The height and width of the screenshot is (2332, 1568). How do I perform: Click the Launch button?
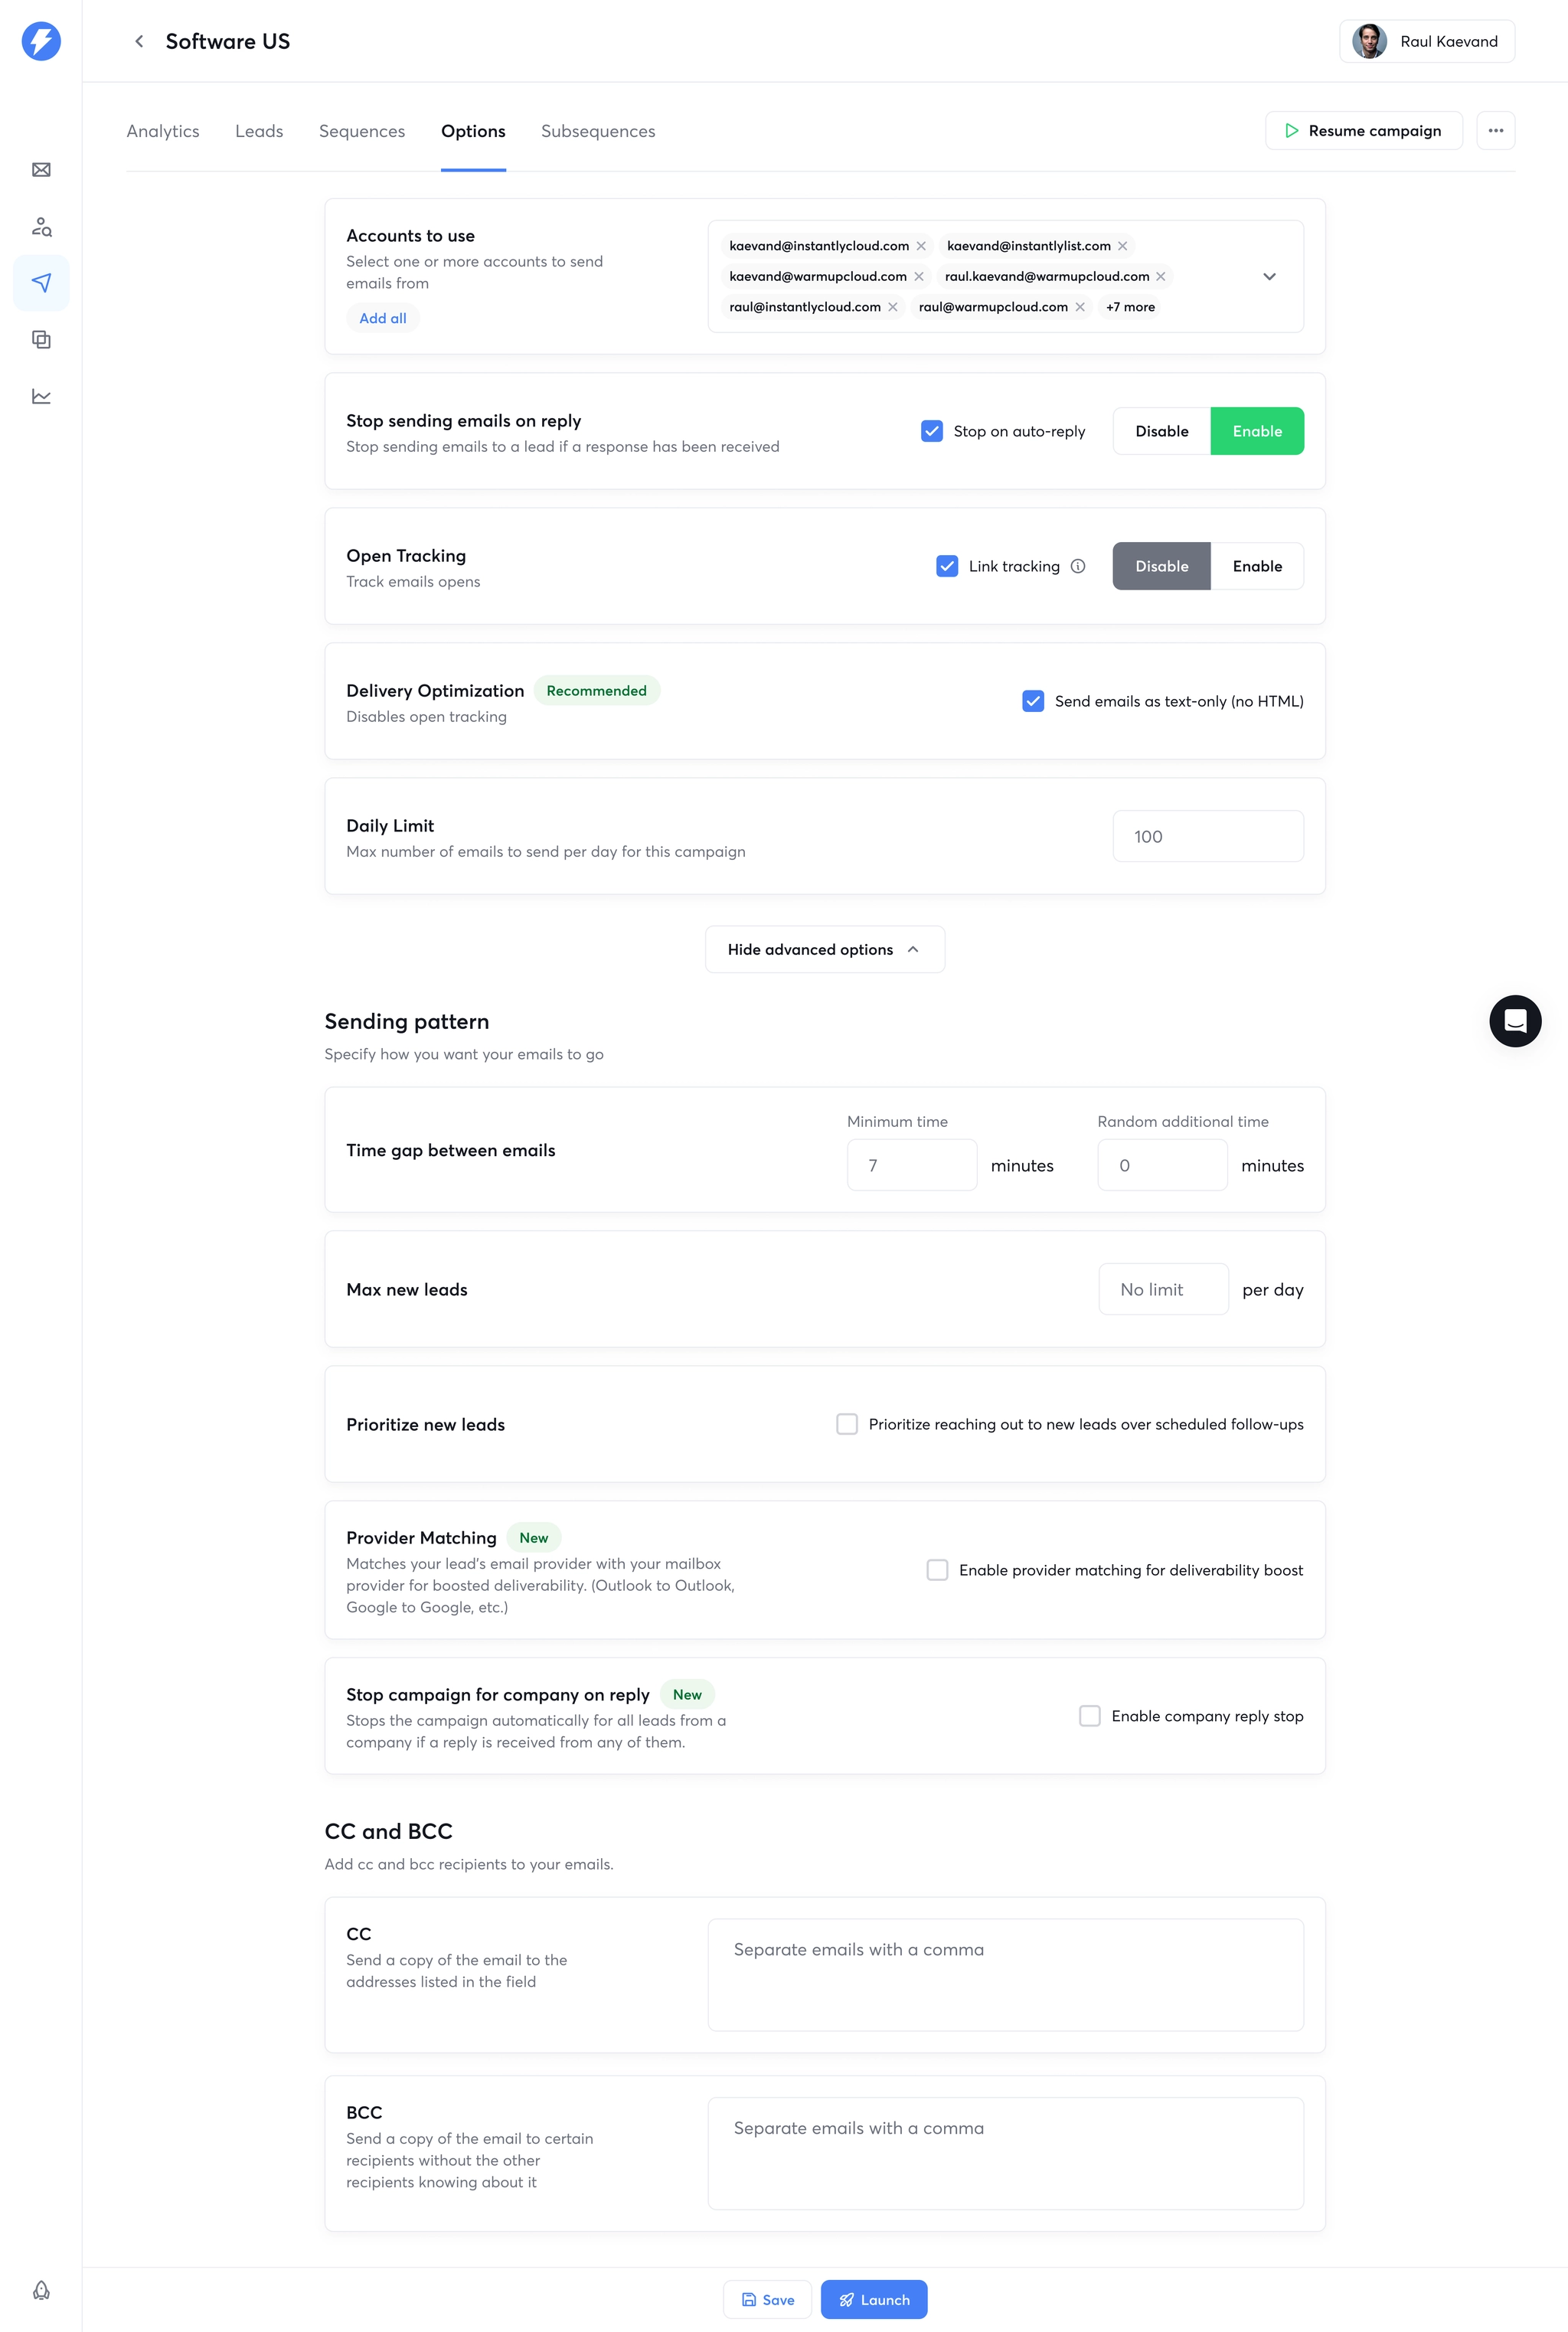(874, 2299)
